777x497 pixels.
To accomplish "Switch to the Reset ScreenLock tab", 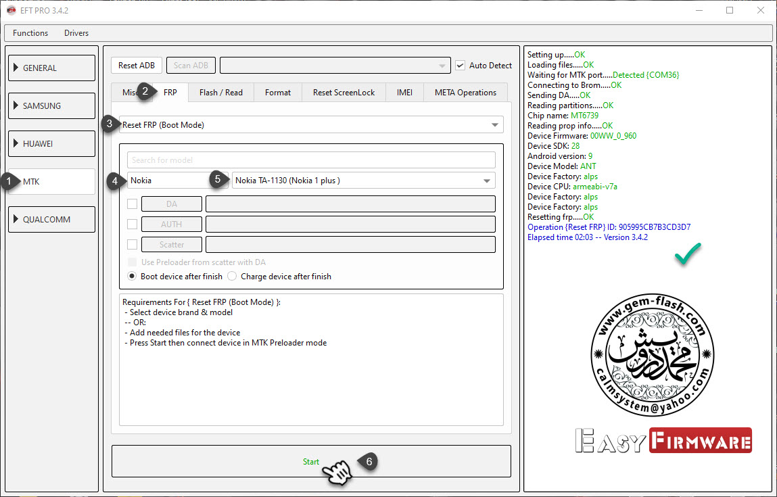I will pyautogui.click(x=344, y=93).
